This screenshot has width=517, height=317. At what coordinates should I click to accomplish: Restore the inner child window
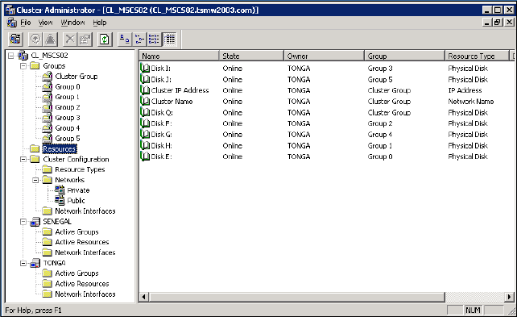click(x=497, y=22)
